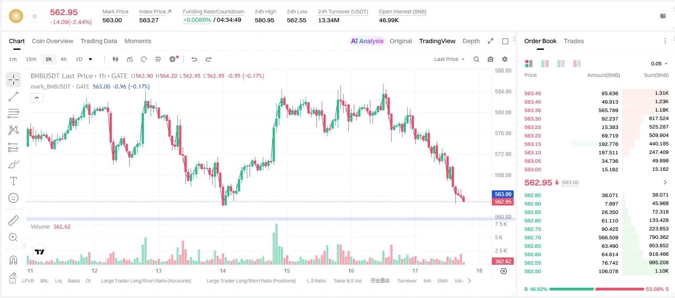Undo the last chart action
The height and width of the screenshot is (298, 675).
[194, 59]
